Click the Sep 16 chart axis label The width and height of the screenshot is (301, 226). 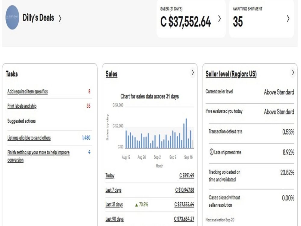tap(188, 157)
